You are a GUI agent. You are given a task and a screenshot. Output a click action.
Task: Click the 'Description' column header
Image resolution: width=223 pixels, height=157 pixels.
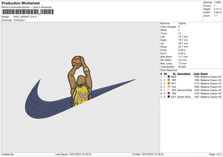(x=184, y=74)
